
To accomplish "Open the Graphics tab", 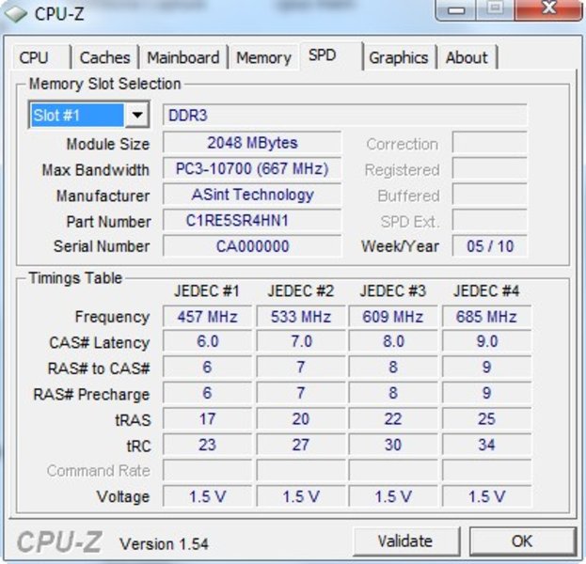I will click(x=399, y=57).
